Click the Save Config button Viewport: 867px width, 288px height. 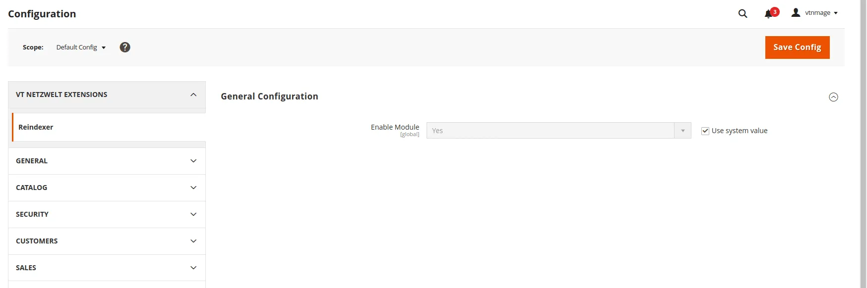[797, 48]
